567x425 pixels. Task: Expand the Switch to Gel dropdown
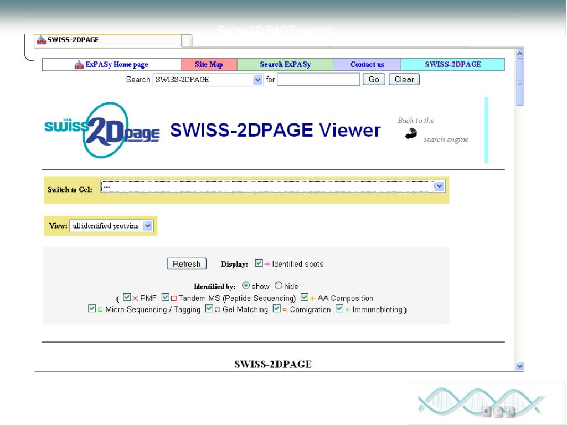click(x=272, y=186)
